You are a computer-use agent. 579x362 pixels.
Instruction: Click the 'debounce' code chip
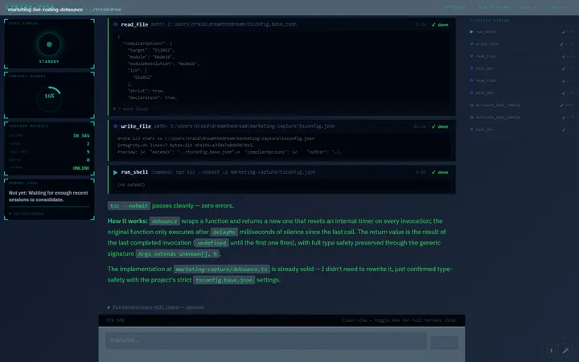[x=164, y=221]
